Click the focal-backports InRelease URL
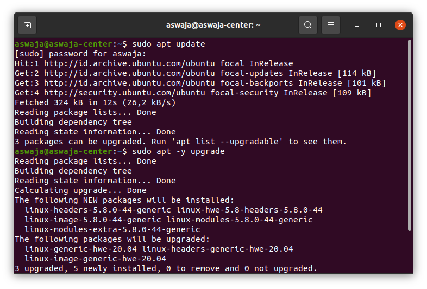The width and height of the screenshot is (427, 289). (x=129, y=83)
